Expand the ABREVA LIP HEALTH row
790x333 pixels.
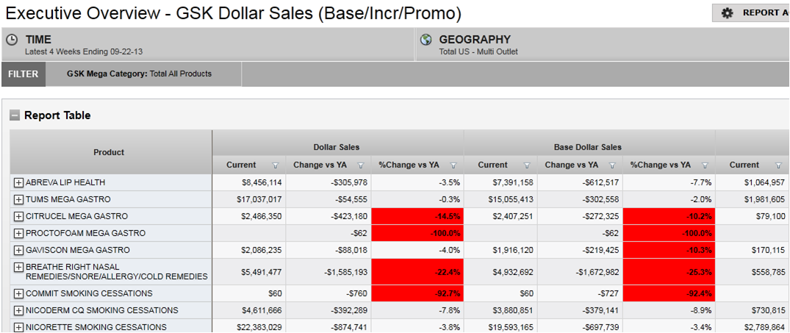point(18,182)
